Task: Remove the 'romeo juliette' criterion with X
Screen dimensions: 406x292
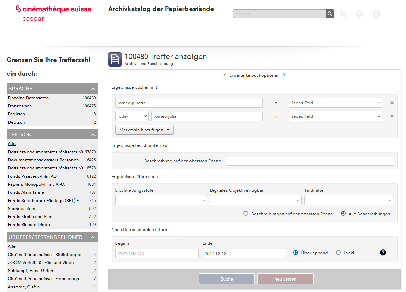Action: (392, 103)
